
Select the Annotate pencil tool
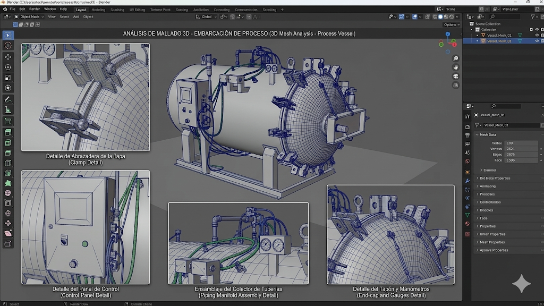[x=8, y=99]
